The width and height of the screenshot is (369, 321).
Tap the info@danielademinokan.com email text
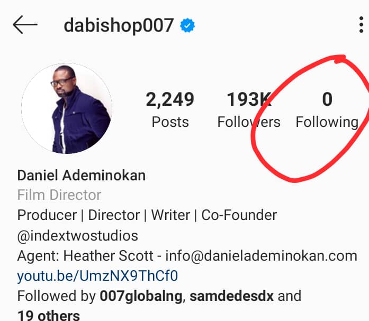[262, 256]
